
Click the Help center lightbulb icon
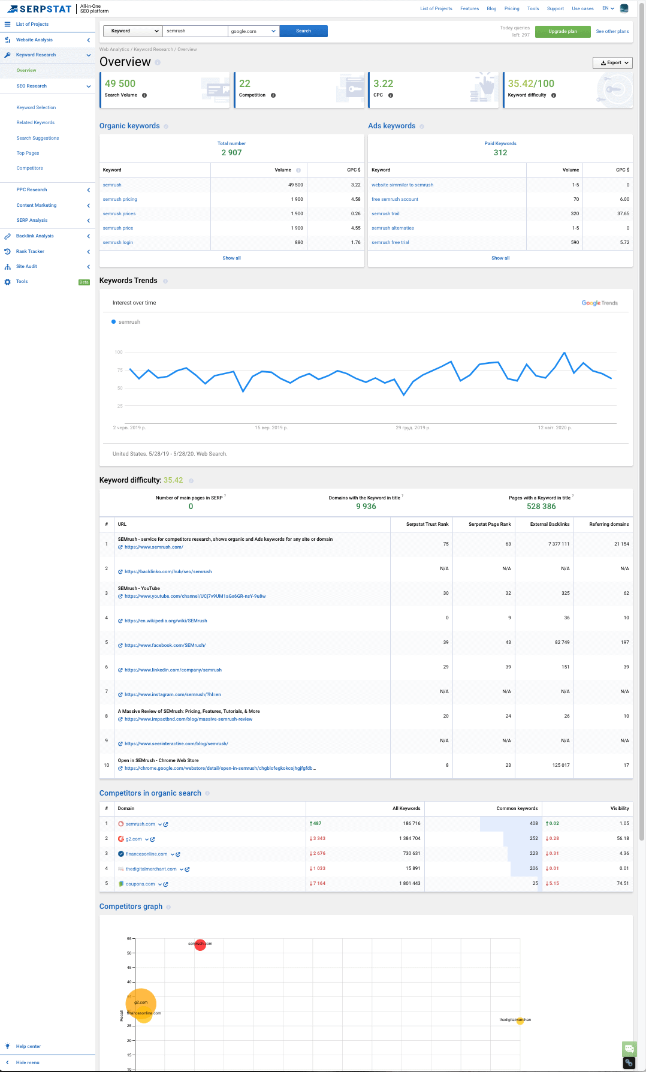pyautogui.click(x=7, y=1046)
